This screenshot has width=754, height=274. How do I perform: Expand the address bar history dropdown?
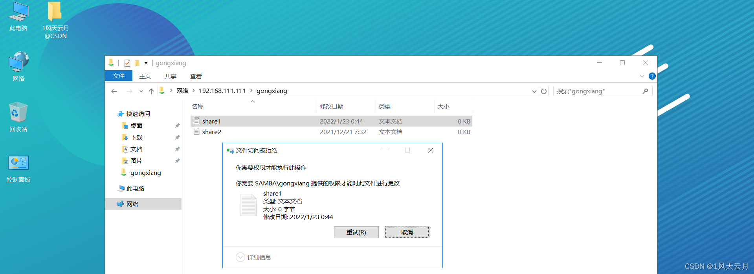pyautogui.click(x=534, y=91)
